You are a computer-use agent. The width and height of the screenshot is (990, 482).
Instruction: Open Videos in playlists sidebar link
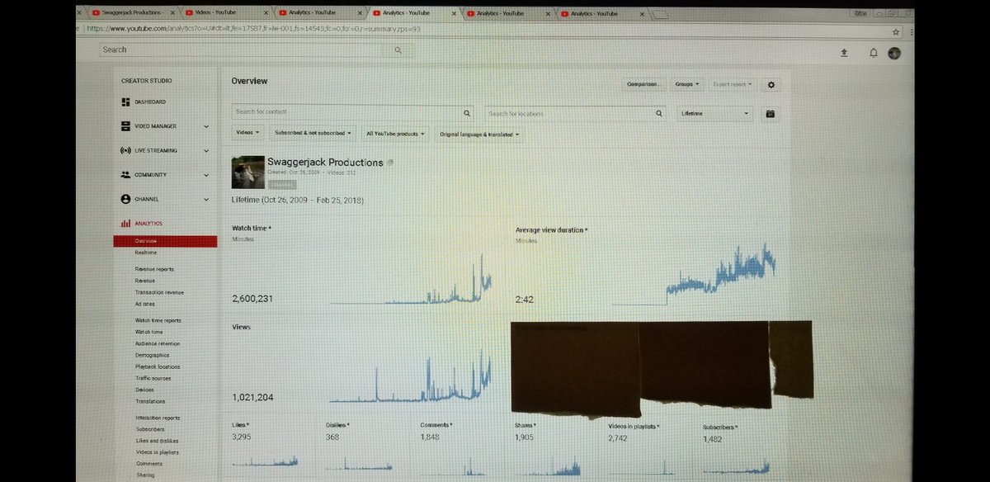157,452
